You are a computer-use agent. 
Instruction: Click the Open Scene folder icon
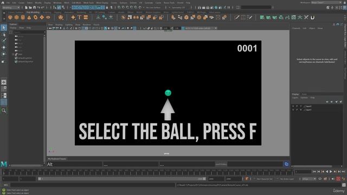coord(30,8)
